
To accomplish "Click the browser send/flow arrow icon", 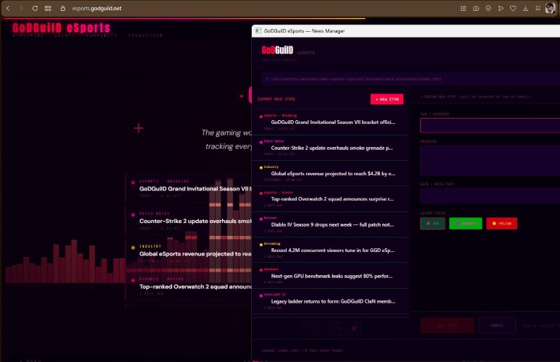I will coord(501,8).
